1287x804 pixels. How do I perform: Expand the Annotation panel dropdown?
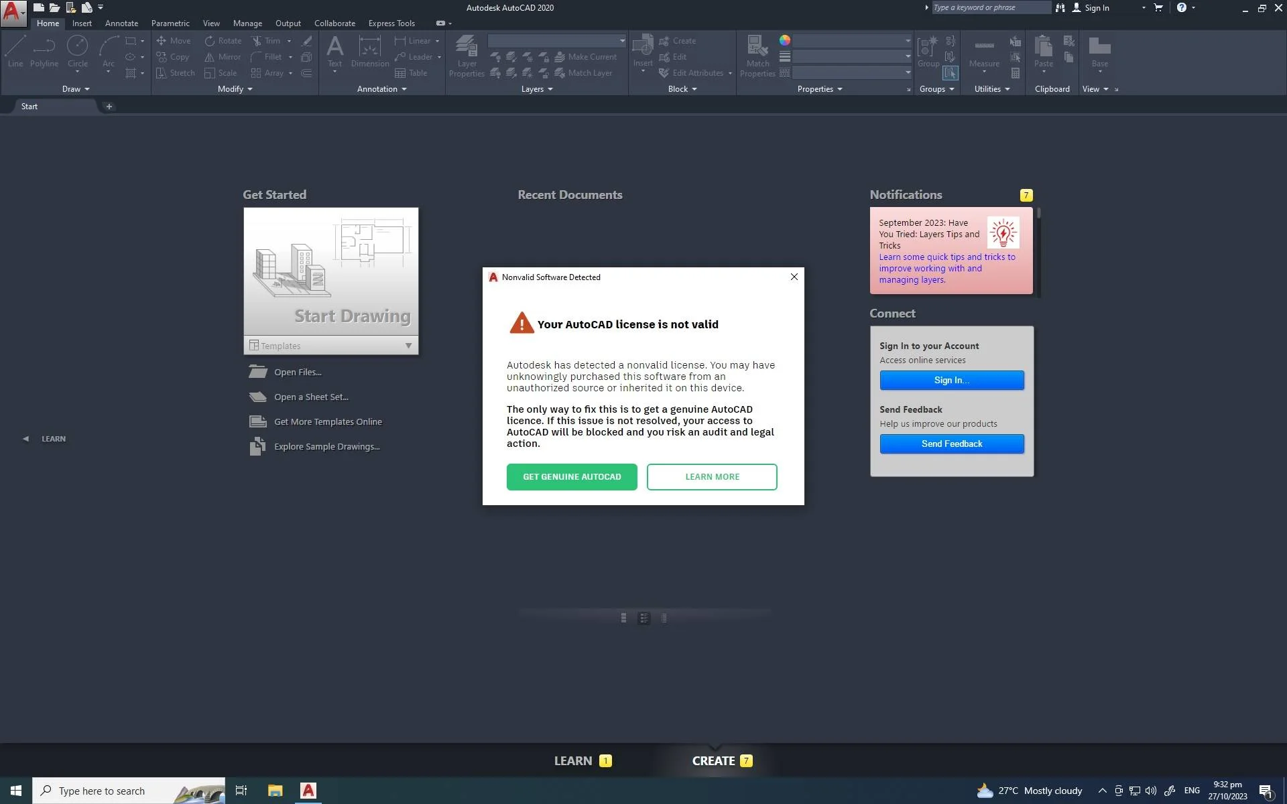pyautogui.click(x=382, y=89)
